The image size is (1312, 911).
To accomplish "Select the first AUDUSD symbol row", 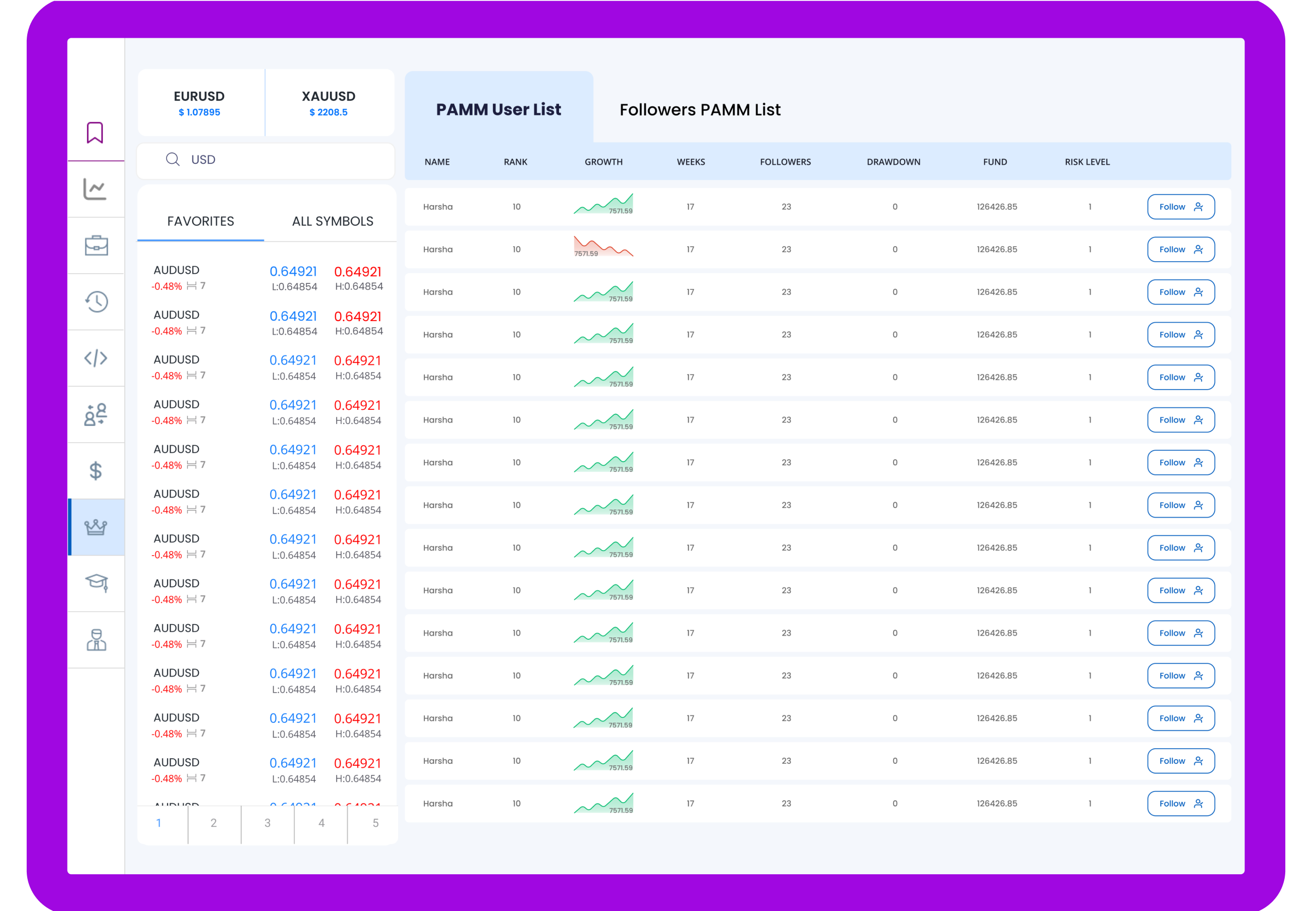I will pos(267,278).
